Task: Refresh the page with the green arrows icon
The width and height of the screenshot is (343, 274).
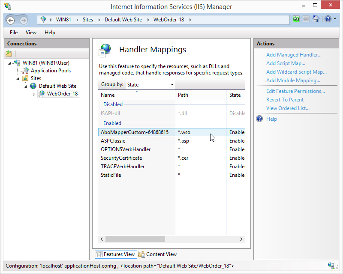Action: pyautogui.click(x=296, y=19)
